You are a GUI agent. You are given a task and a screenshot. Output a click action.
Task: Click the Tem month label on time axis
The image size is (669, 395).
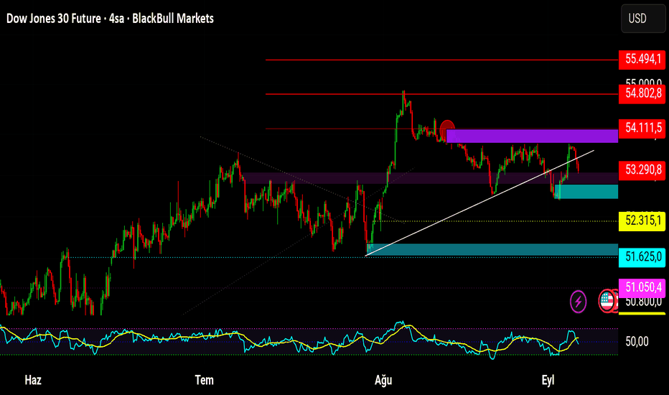204,380
